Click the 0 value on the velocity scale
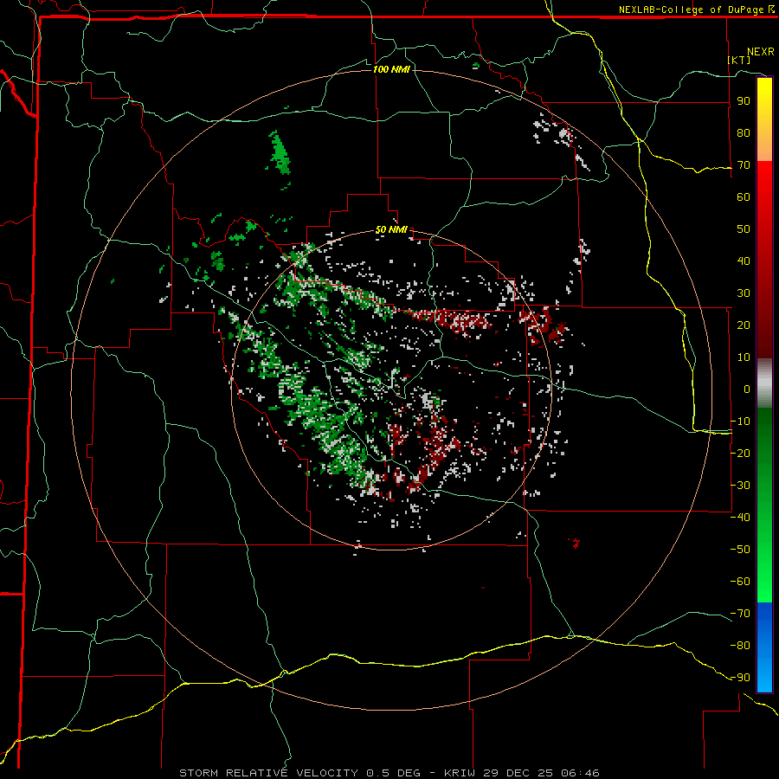Image resolution: width=779 pixels, height=779 pixels. coord(747,389)
